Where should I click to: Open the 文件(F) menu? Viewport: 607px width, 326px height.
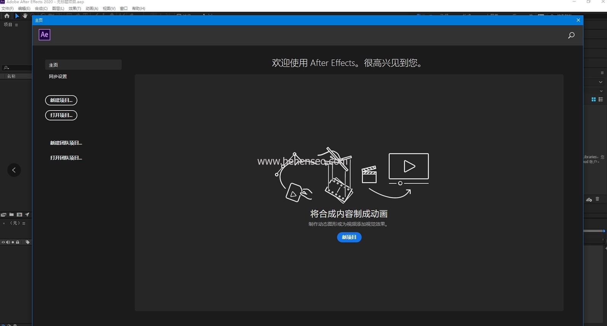coord(7,8)
